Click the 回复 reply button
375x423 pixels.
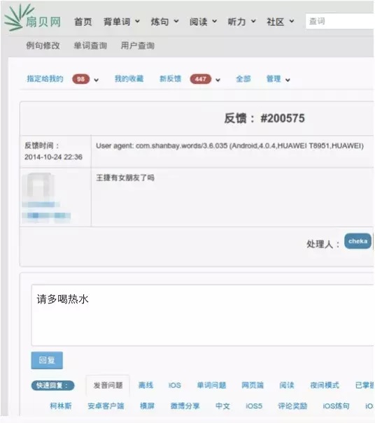coord(47,360)
